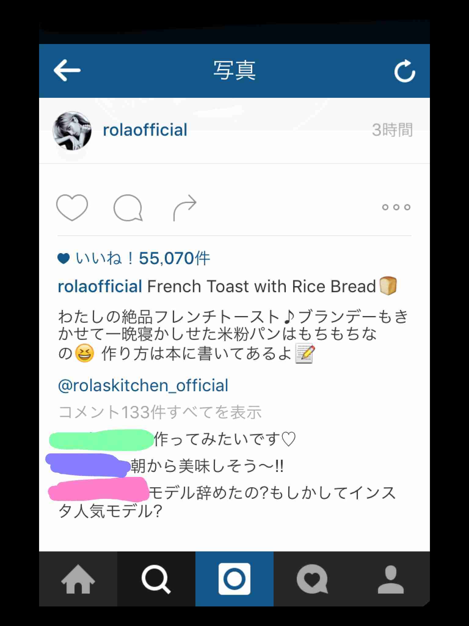The height and width of the screenshot is (626, 469).
Task: Open comments via speech bubble icon
Action: coord(128,208)
